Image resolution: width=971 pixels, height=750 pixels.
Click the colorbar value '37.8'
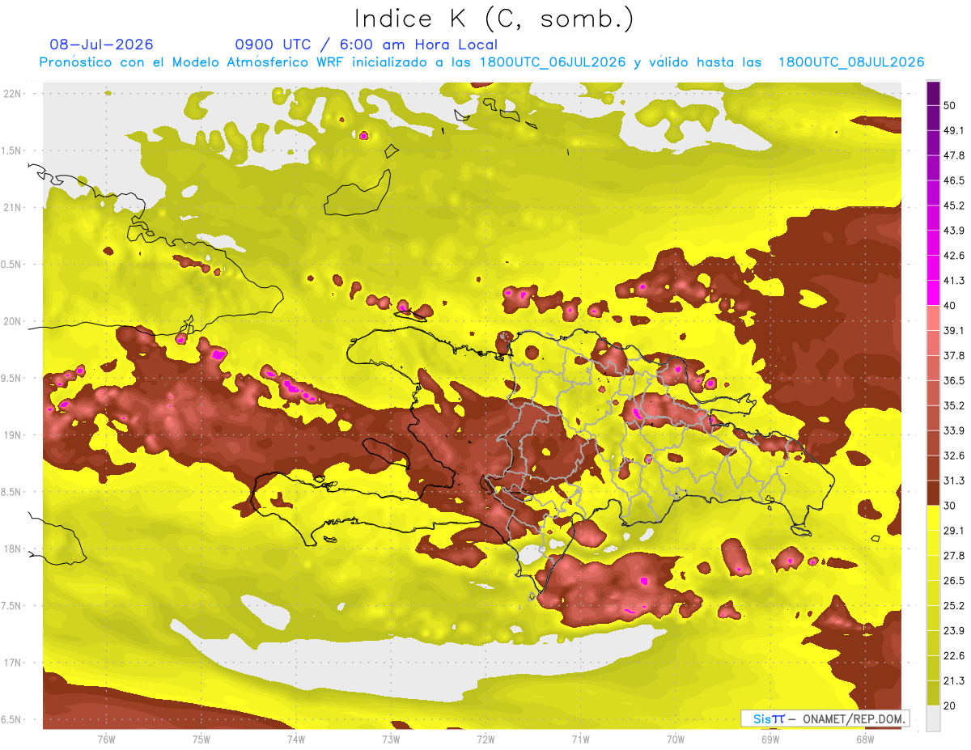(954, 355)
